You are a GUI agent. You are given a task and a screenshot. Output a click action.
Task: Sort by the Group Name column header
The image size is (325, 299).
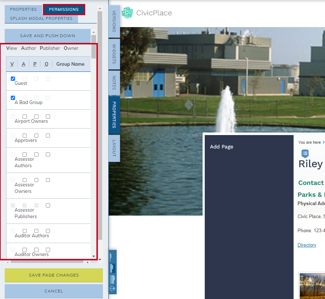pos(70,64)
